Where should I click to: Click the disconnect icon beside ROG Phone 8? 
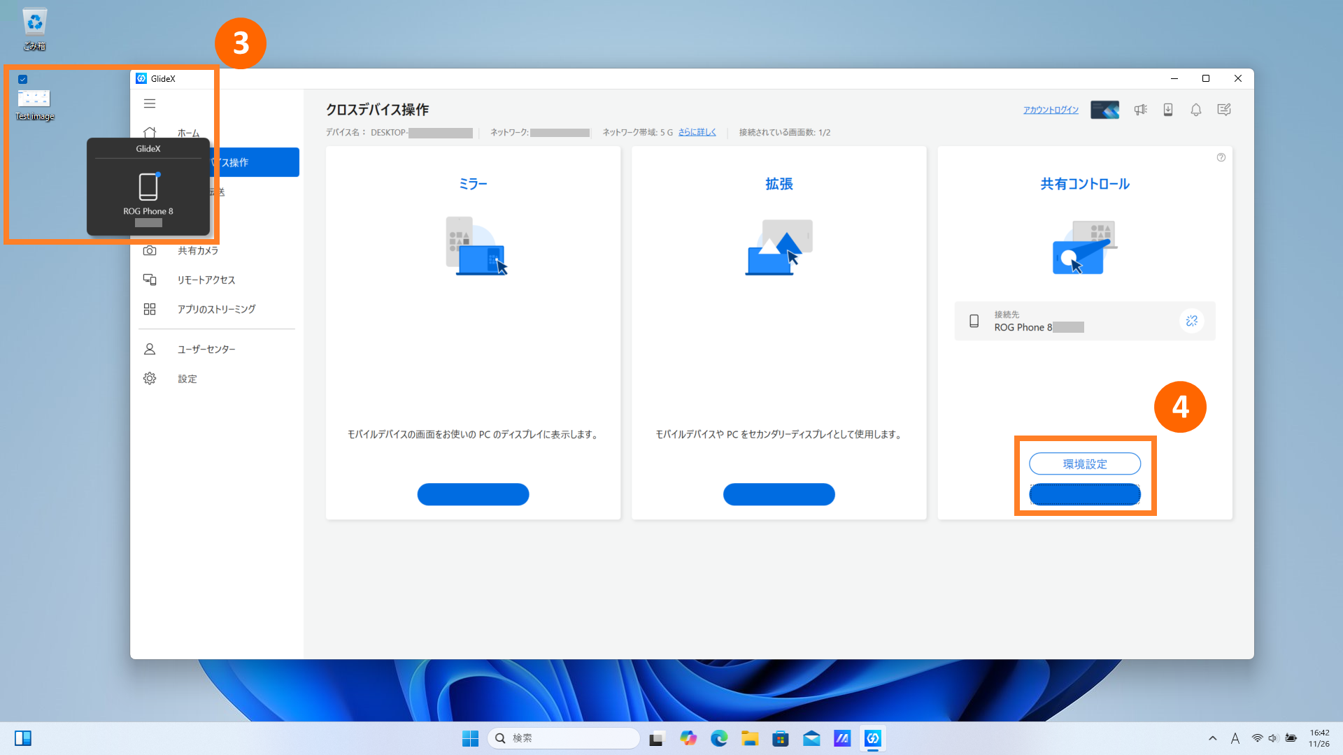coord(1192,321)
